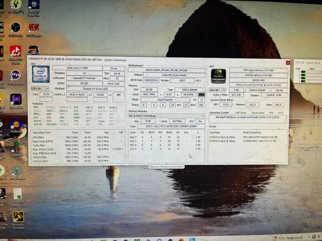Click the Chipset Intel H81 (Lynx Point) field
This screenshot has height=241, width=322.
tap(174, 75)
